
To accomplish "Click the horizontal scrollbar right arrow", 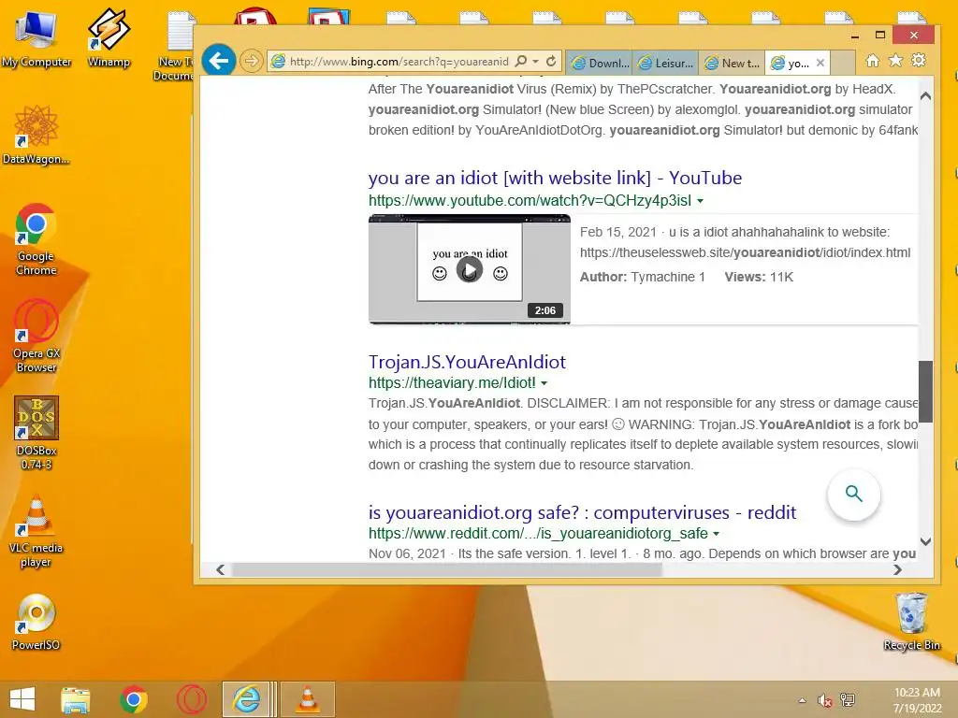I will click(x=897, y=569).
